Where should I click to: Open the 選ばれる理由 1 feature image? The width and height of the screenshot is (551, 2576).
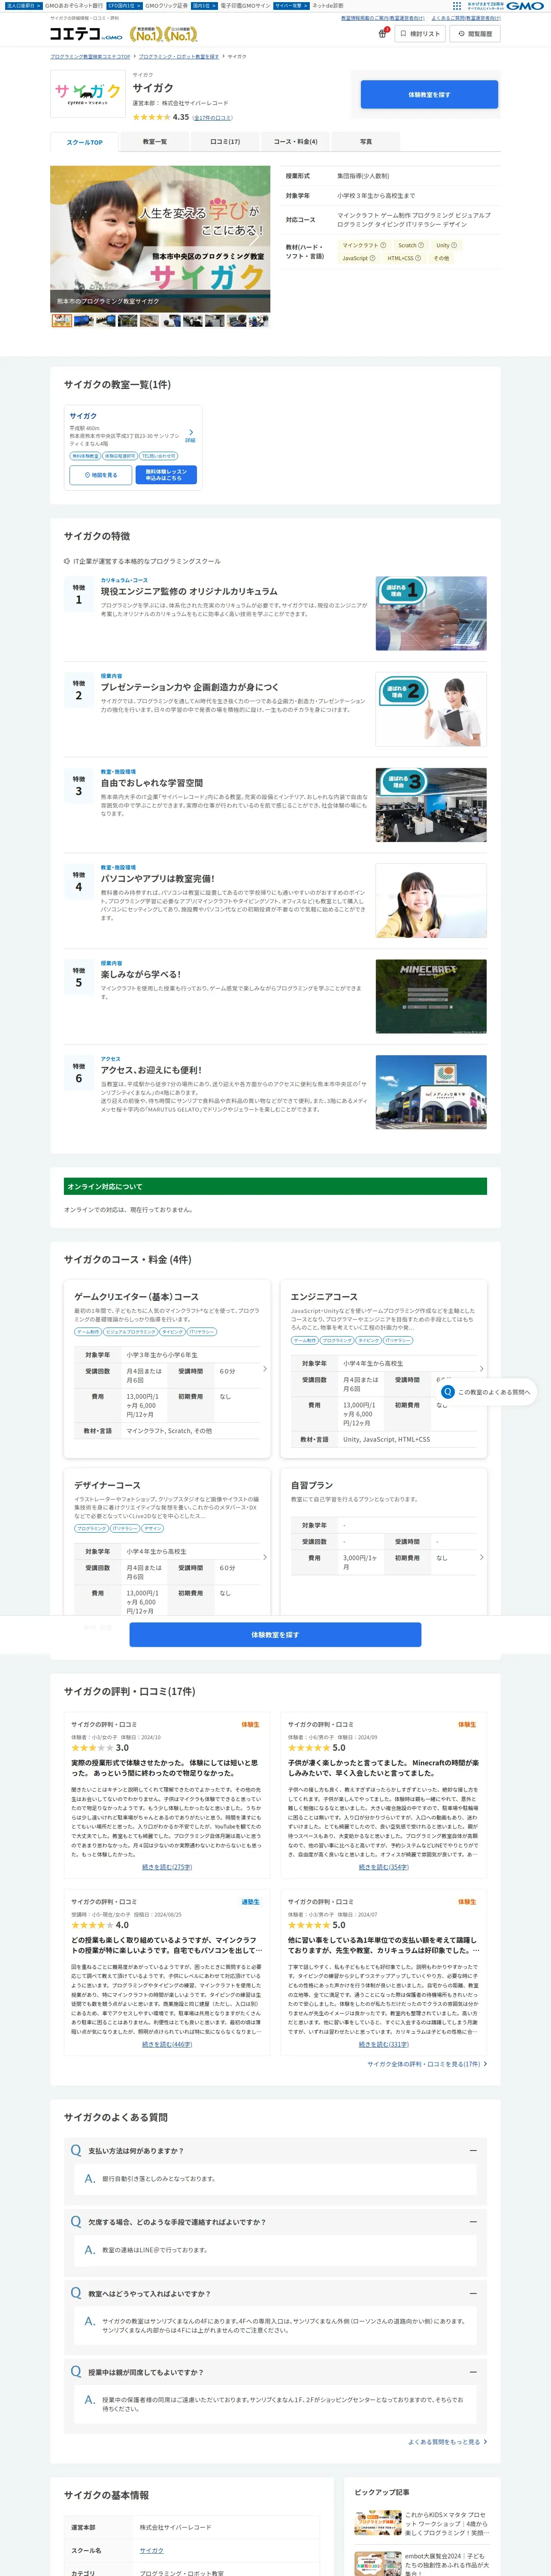click(431, 613)
